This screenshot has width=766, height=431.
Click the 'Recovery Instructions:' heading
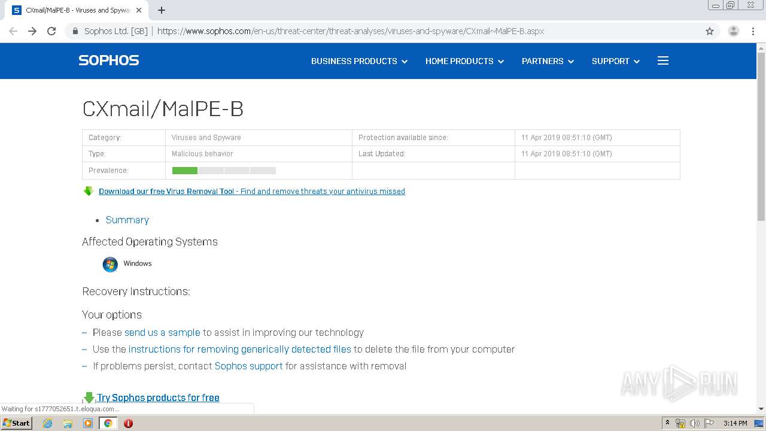tap(136, 292)
